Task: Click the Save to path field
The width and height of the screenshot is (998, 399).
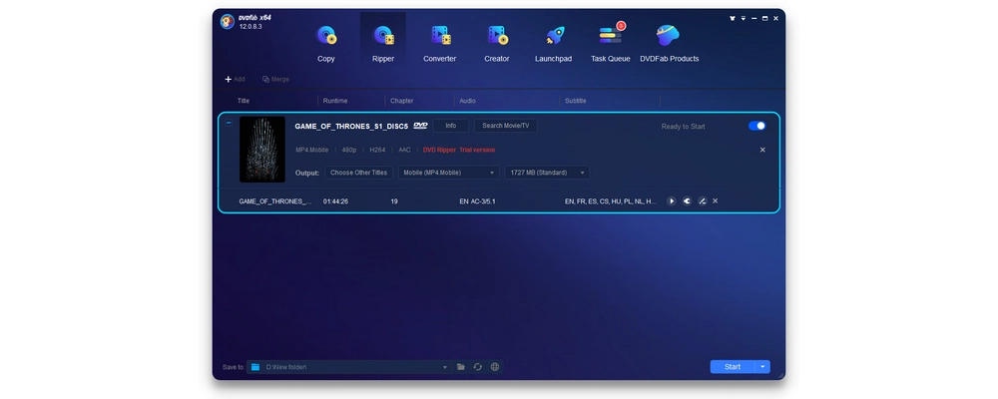Action: click(350, 367)
